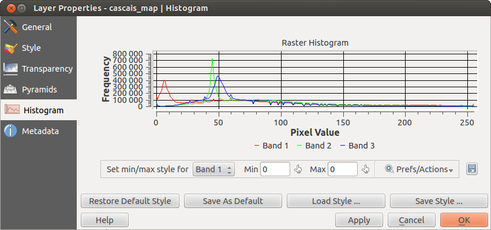Image resolution: width=491 pixels, height=230 pixels.
Task: Click the Min value input field
Action: click(275, 169)
